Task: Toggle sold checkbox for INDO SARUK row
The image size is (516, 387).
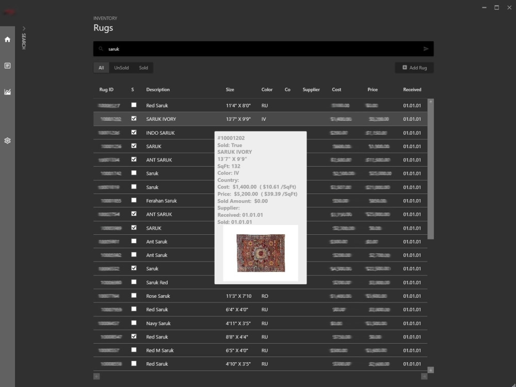Action: coord(134,132)
